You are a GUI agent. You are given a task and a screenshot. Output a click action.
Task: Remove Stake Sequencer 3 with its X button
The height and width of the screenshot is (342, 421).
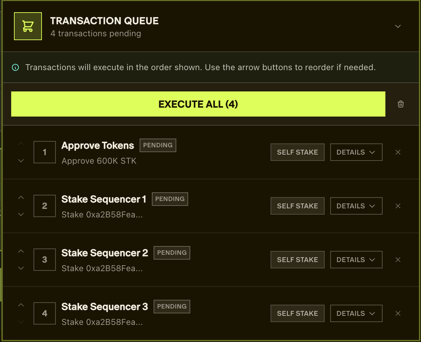point(398,313)
